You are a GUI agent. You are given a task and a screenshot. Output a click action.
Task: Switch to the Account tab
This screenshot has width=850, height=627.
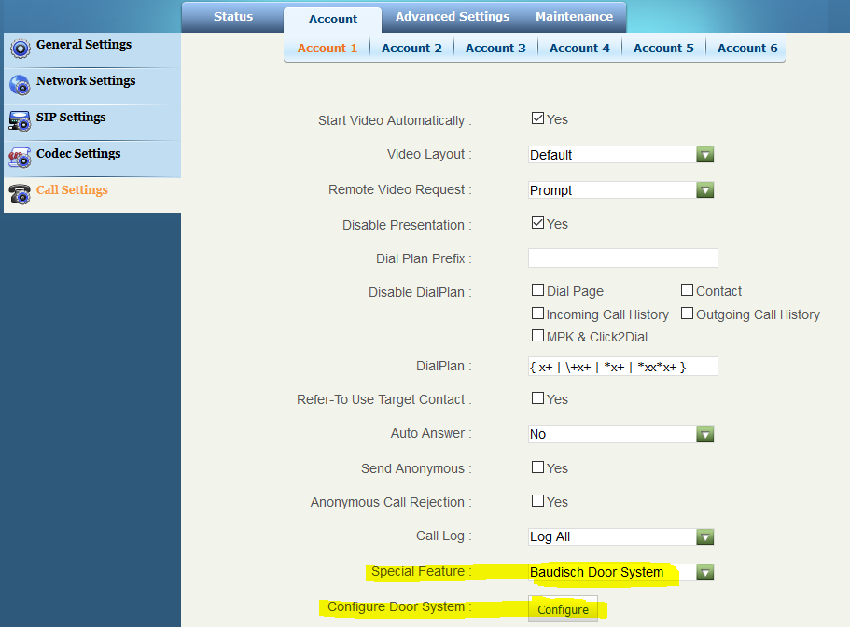tap(333, 20)
